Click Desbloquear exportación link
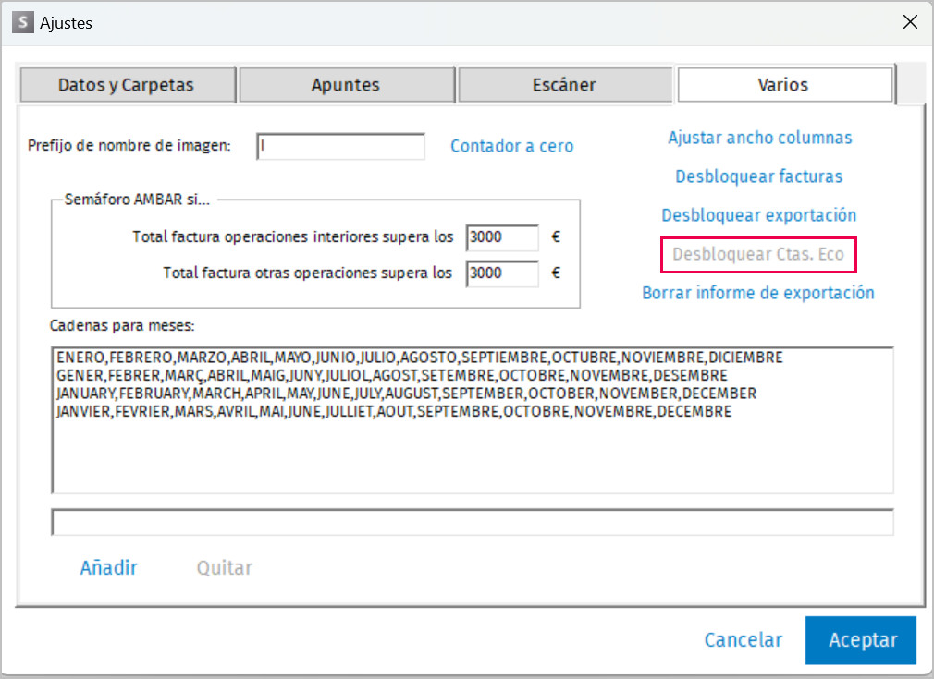934x679 pixels. [x=759, y=215]
